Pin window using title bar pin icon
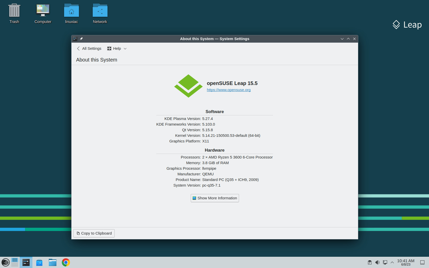The width and height of the screenshot is (429, 268). tap(81, 39)
